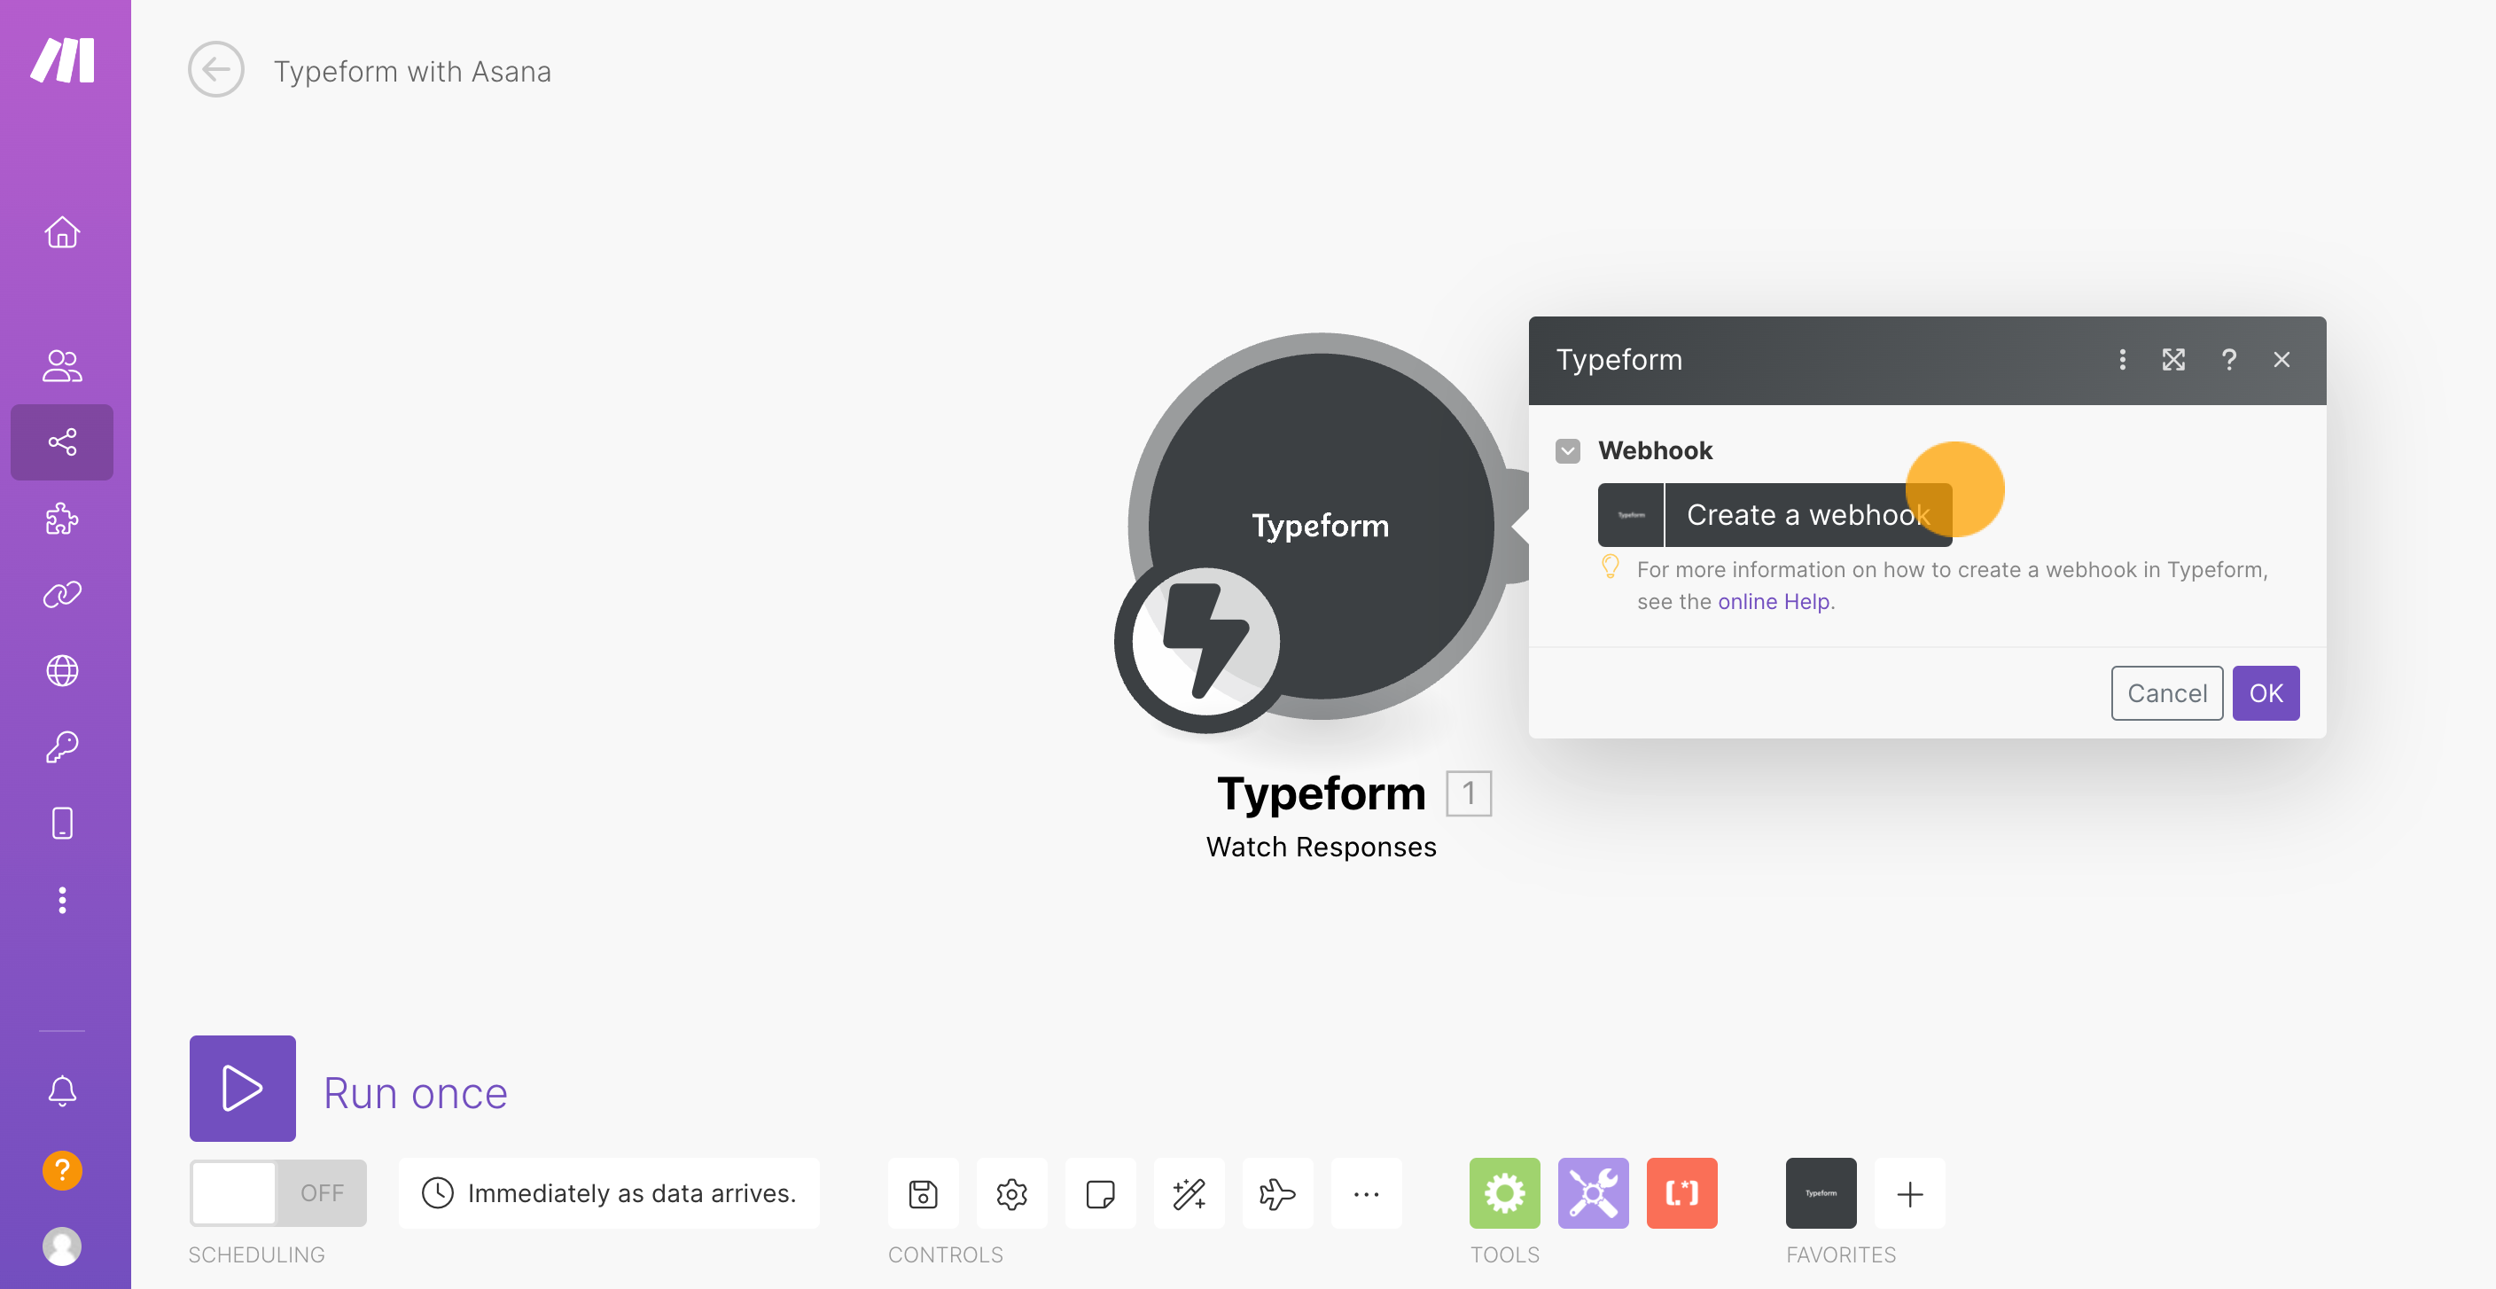Close the Typeform dialog
Viewport: 2496px width, 1289px height.
(x=2281, y=360)
